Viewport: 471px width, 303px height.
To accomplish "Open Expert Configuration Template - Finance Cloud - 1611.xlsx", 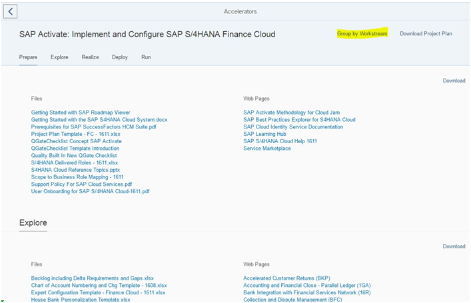I will [x=98, y=292].
